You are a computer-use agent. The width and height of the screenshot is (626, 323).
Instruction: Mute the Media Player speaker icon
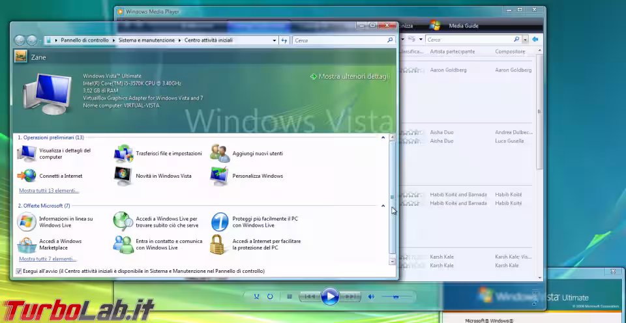pos(371,297)
